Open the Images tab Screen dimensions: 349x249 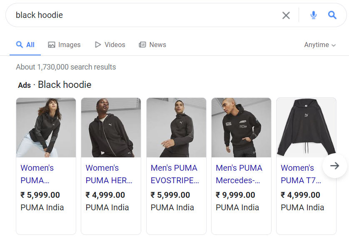64,45
